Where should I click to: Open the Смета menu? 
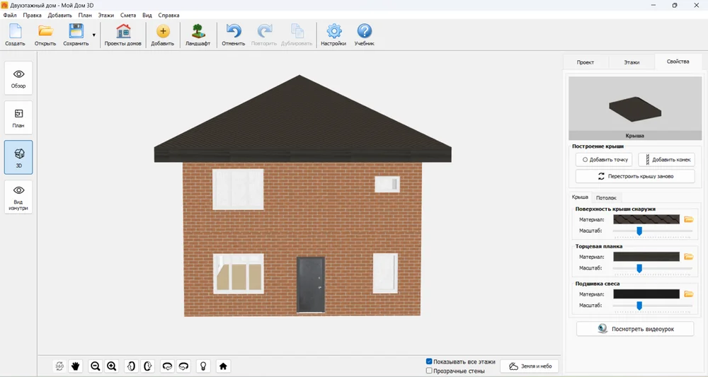[128, 15]
